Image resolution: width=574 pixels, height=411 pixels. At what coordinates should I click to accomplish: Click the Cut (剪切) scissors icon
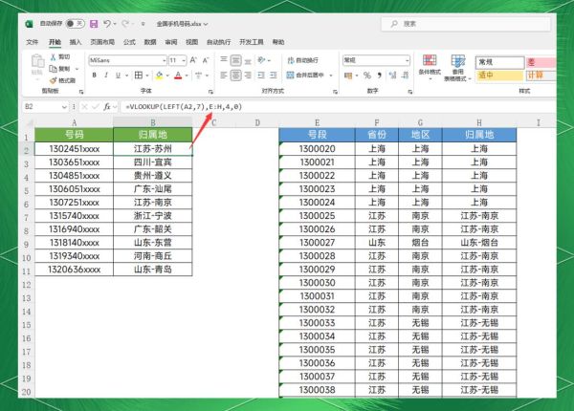click(x=51, y=57)
